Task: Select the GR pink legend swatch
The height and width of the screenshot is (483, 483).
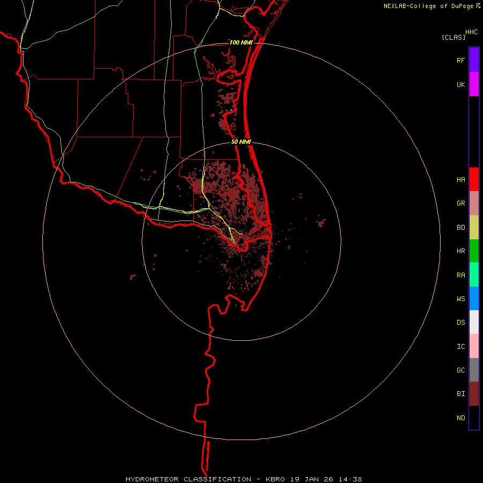Action: pyautogui.click(x=474, y=203)
